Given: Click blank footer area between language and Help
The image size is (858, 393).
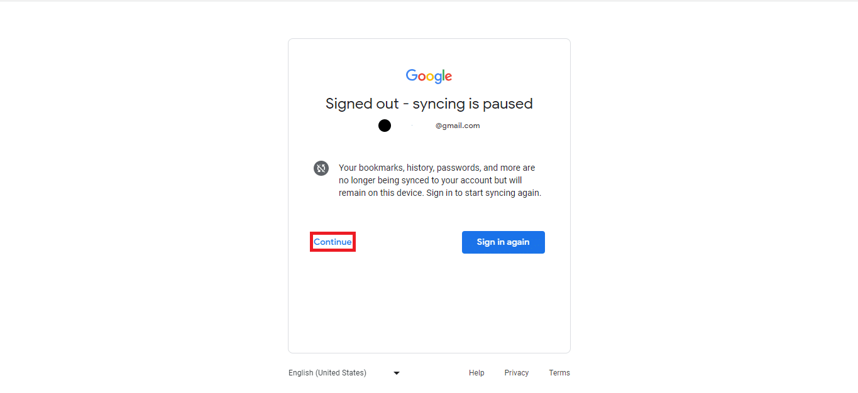Looking at the screenshot, I should 434,373.
